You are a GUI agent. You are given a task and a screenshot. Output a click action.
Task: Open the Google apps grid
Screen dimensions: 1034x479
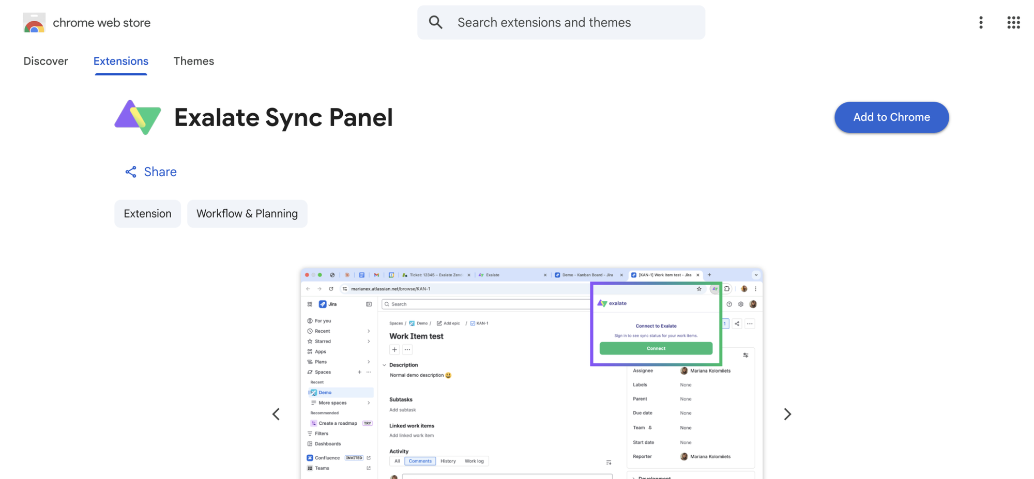pos(1013,22)
